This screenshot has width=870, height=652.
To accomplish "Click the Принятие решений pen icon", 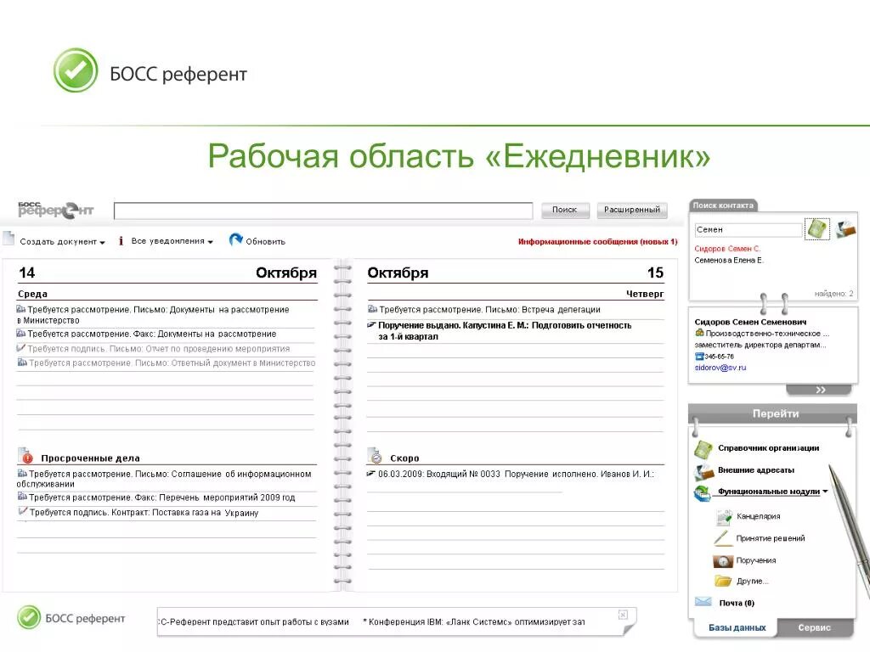I will pos(722,537).
